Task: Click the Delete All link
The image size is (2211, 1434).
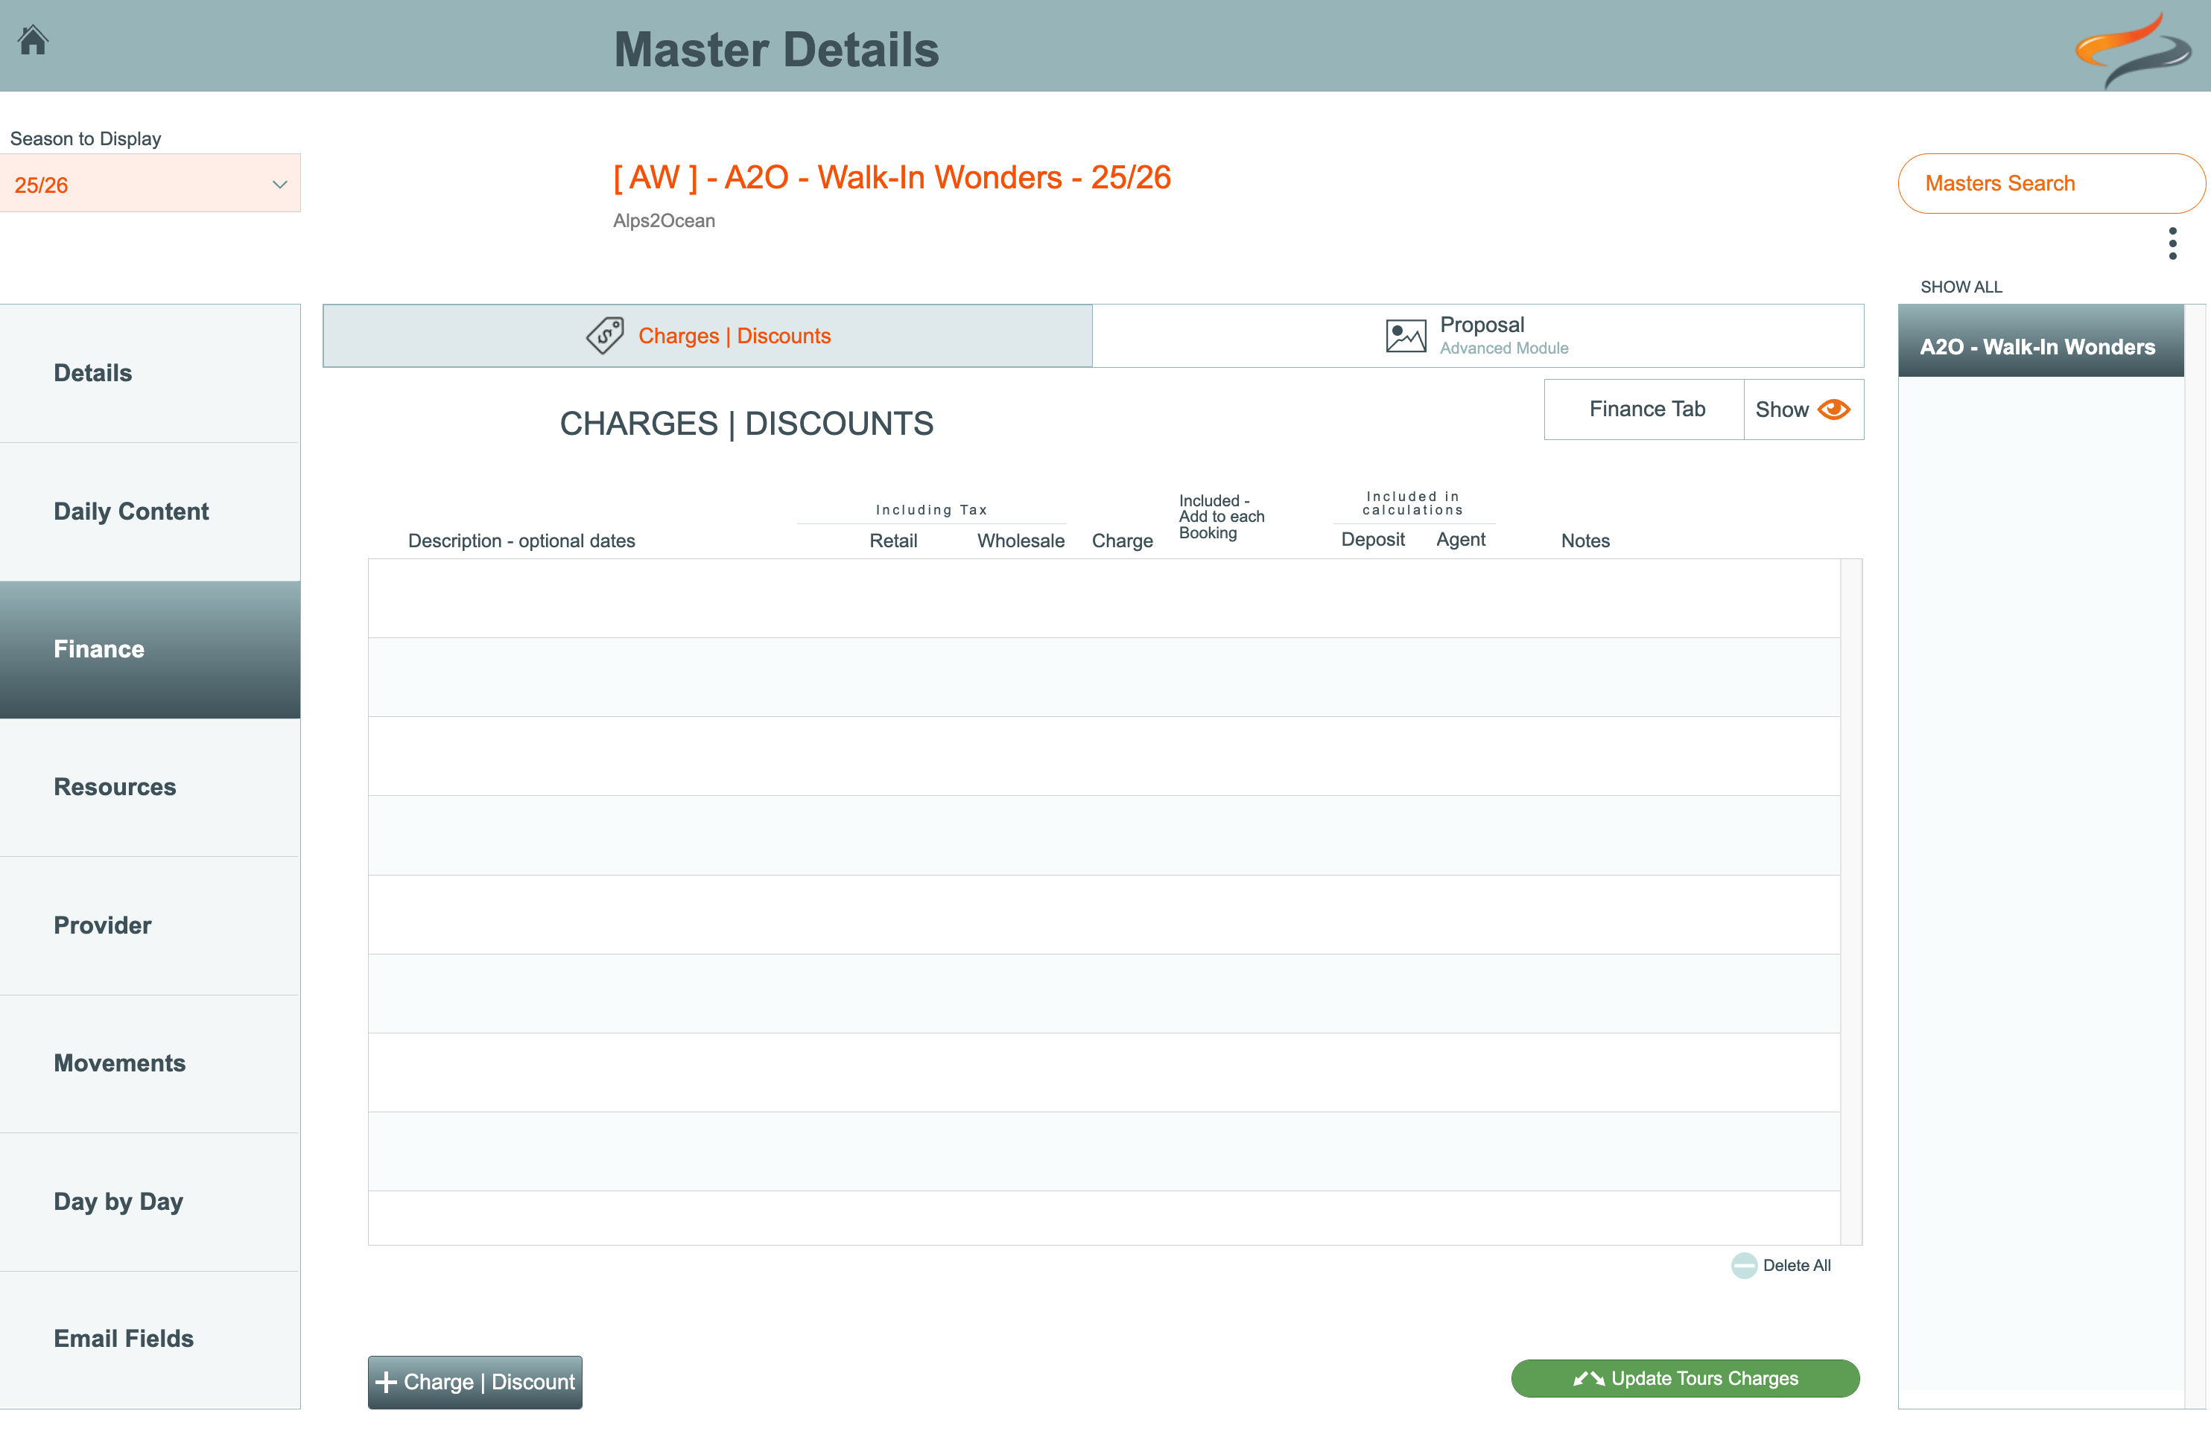Action: pyautogui.click(x=1797, y=1265)
